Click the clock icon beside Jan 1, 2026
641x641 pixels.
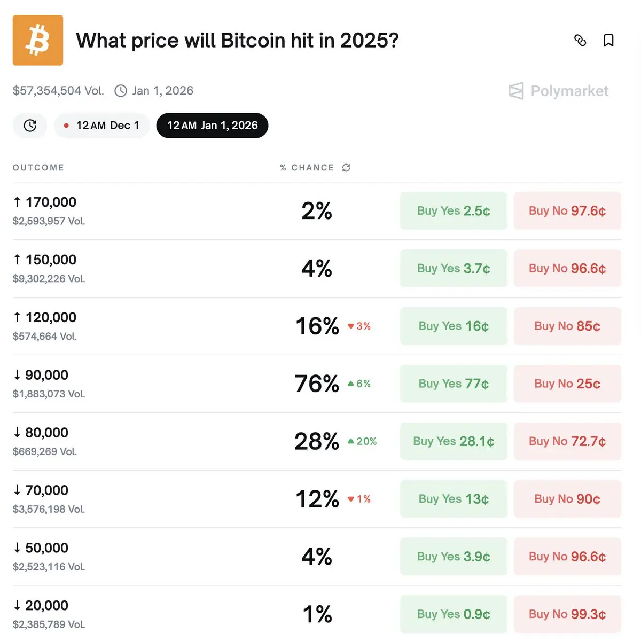[x=121, y=91]
